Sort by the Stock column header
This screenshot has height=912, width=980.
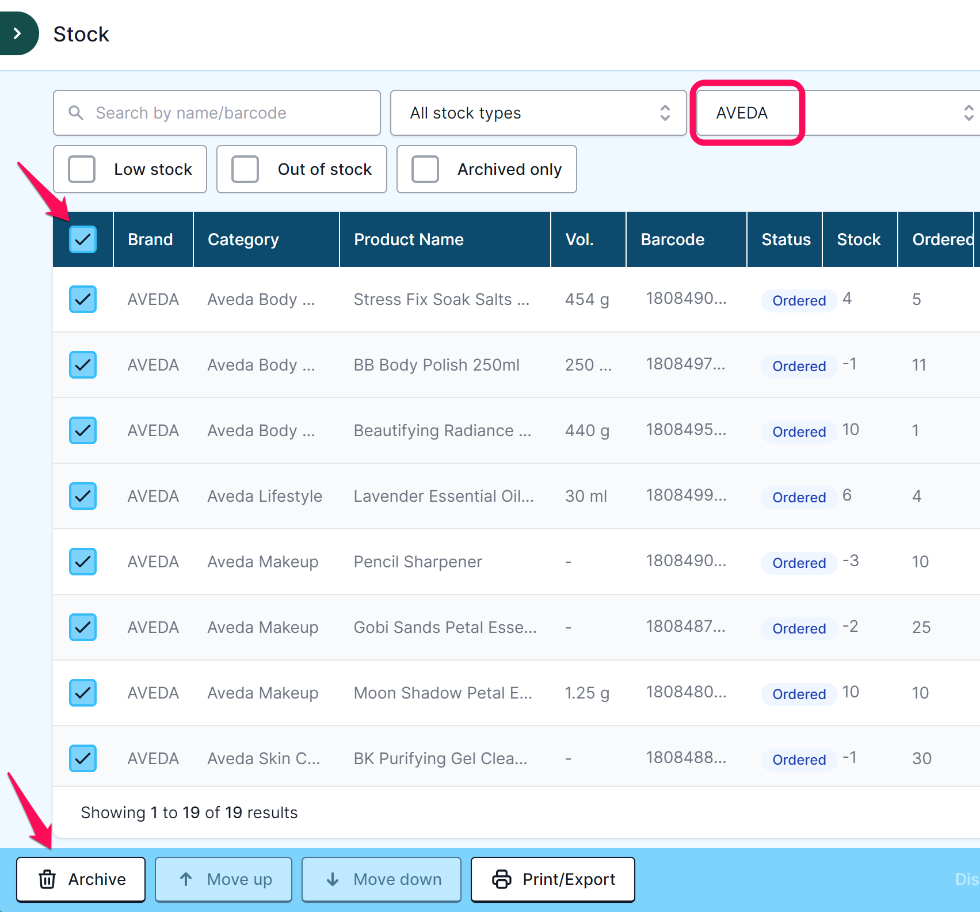(859, 239)
